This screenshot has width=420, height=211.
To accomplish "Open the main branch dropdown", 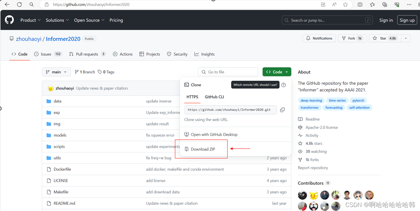I will pyautogui.click(x=56, y=72).
